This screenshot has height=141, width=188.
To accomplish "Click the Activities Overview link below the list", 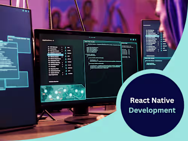I will [x=54, y=82].
